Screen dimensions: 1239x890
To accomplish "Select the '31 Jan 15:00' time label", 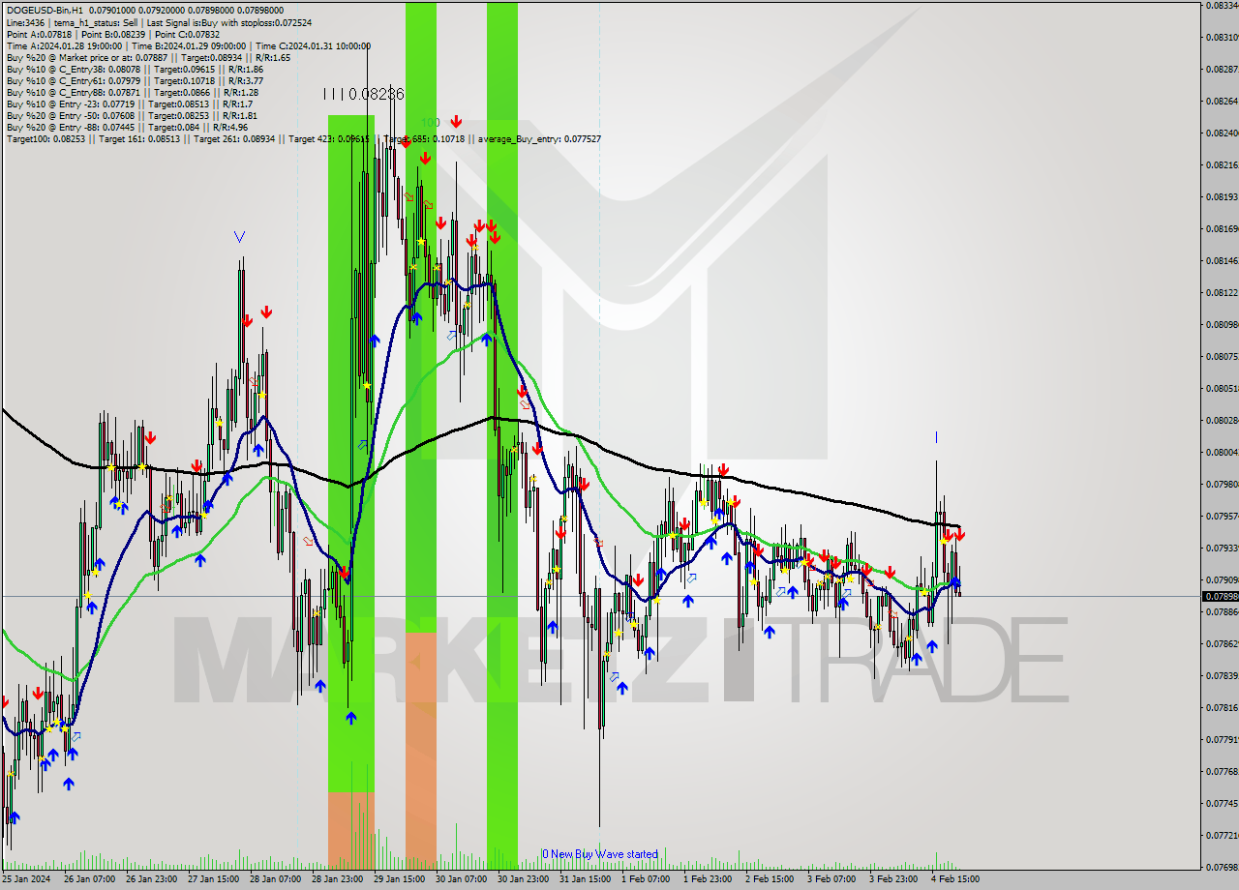I will pyautogui.click(x=585, y=879).
